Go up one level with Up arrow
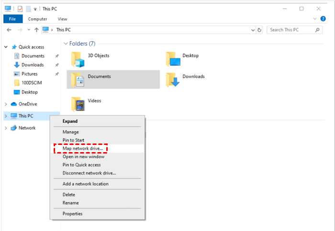The image size is (335, 231). pyautogui.click(x=36, y=30)
